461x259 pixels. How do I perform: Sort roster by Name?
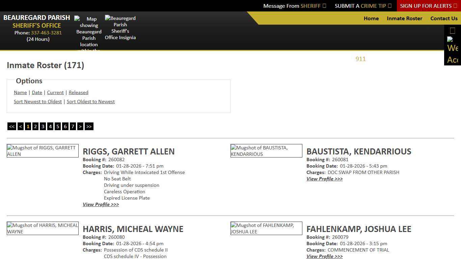click(x=20, y=92)
